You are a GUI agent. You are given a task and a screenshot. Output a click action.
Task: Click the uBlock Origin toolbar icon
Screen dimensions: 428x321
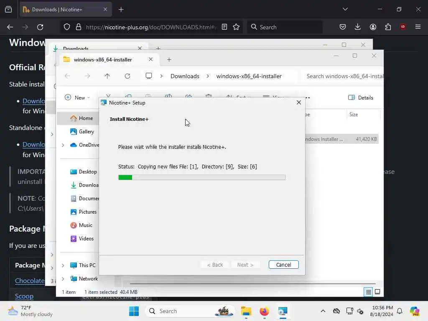403,27
